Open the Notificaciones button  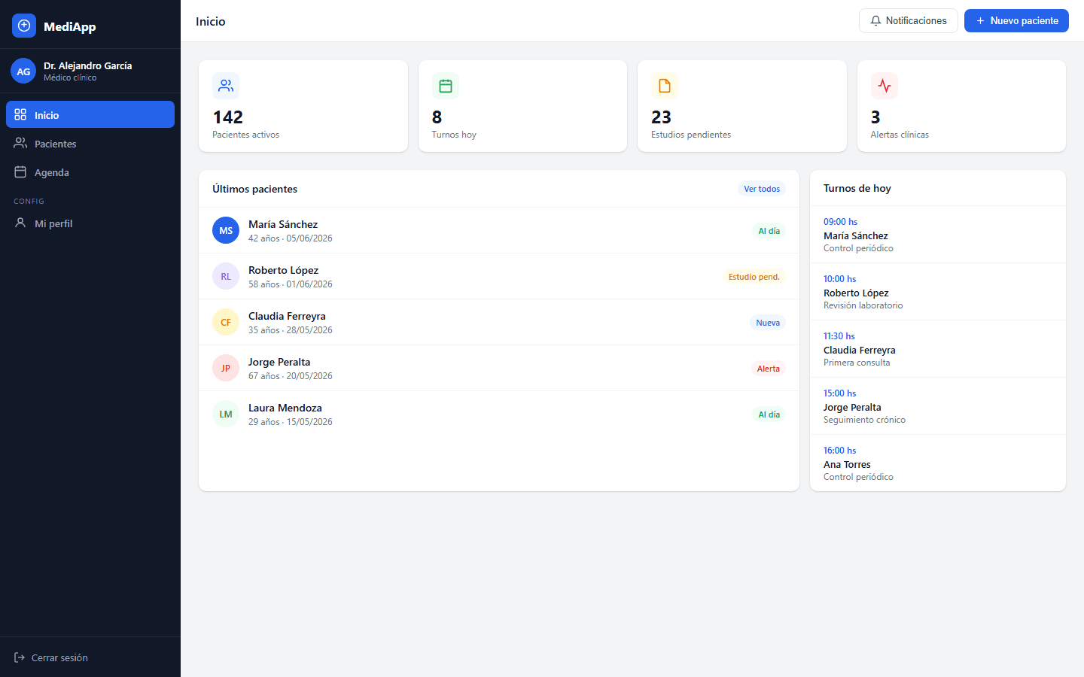point(908,21)
